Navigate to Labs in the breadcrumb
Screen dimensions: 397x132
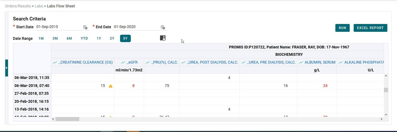pos(39,6)
